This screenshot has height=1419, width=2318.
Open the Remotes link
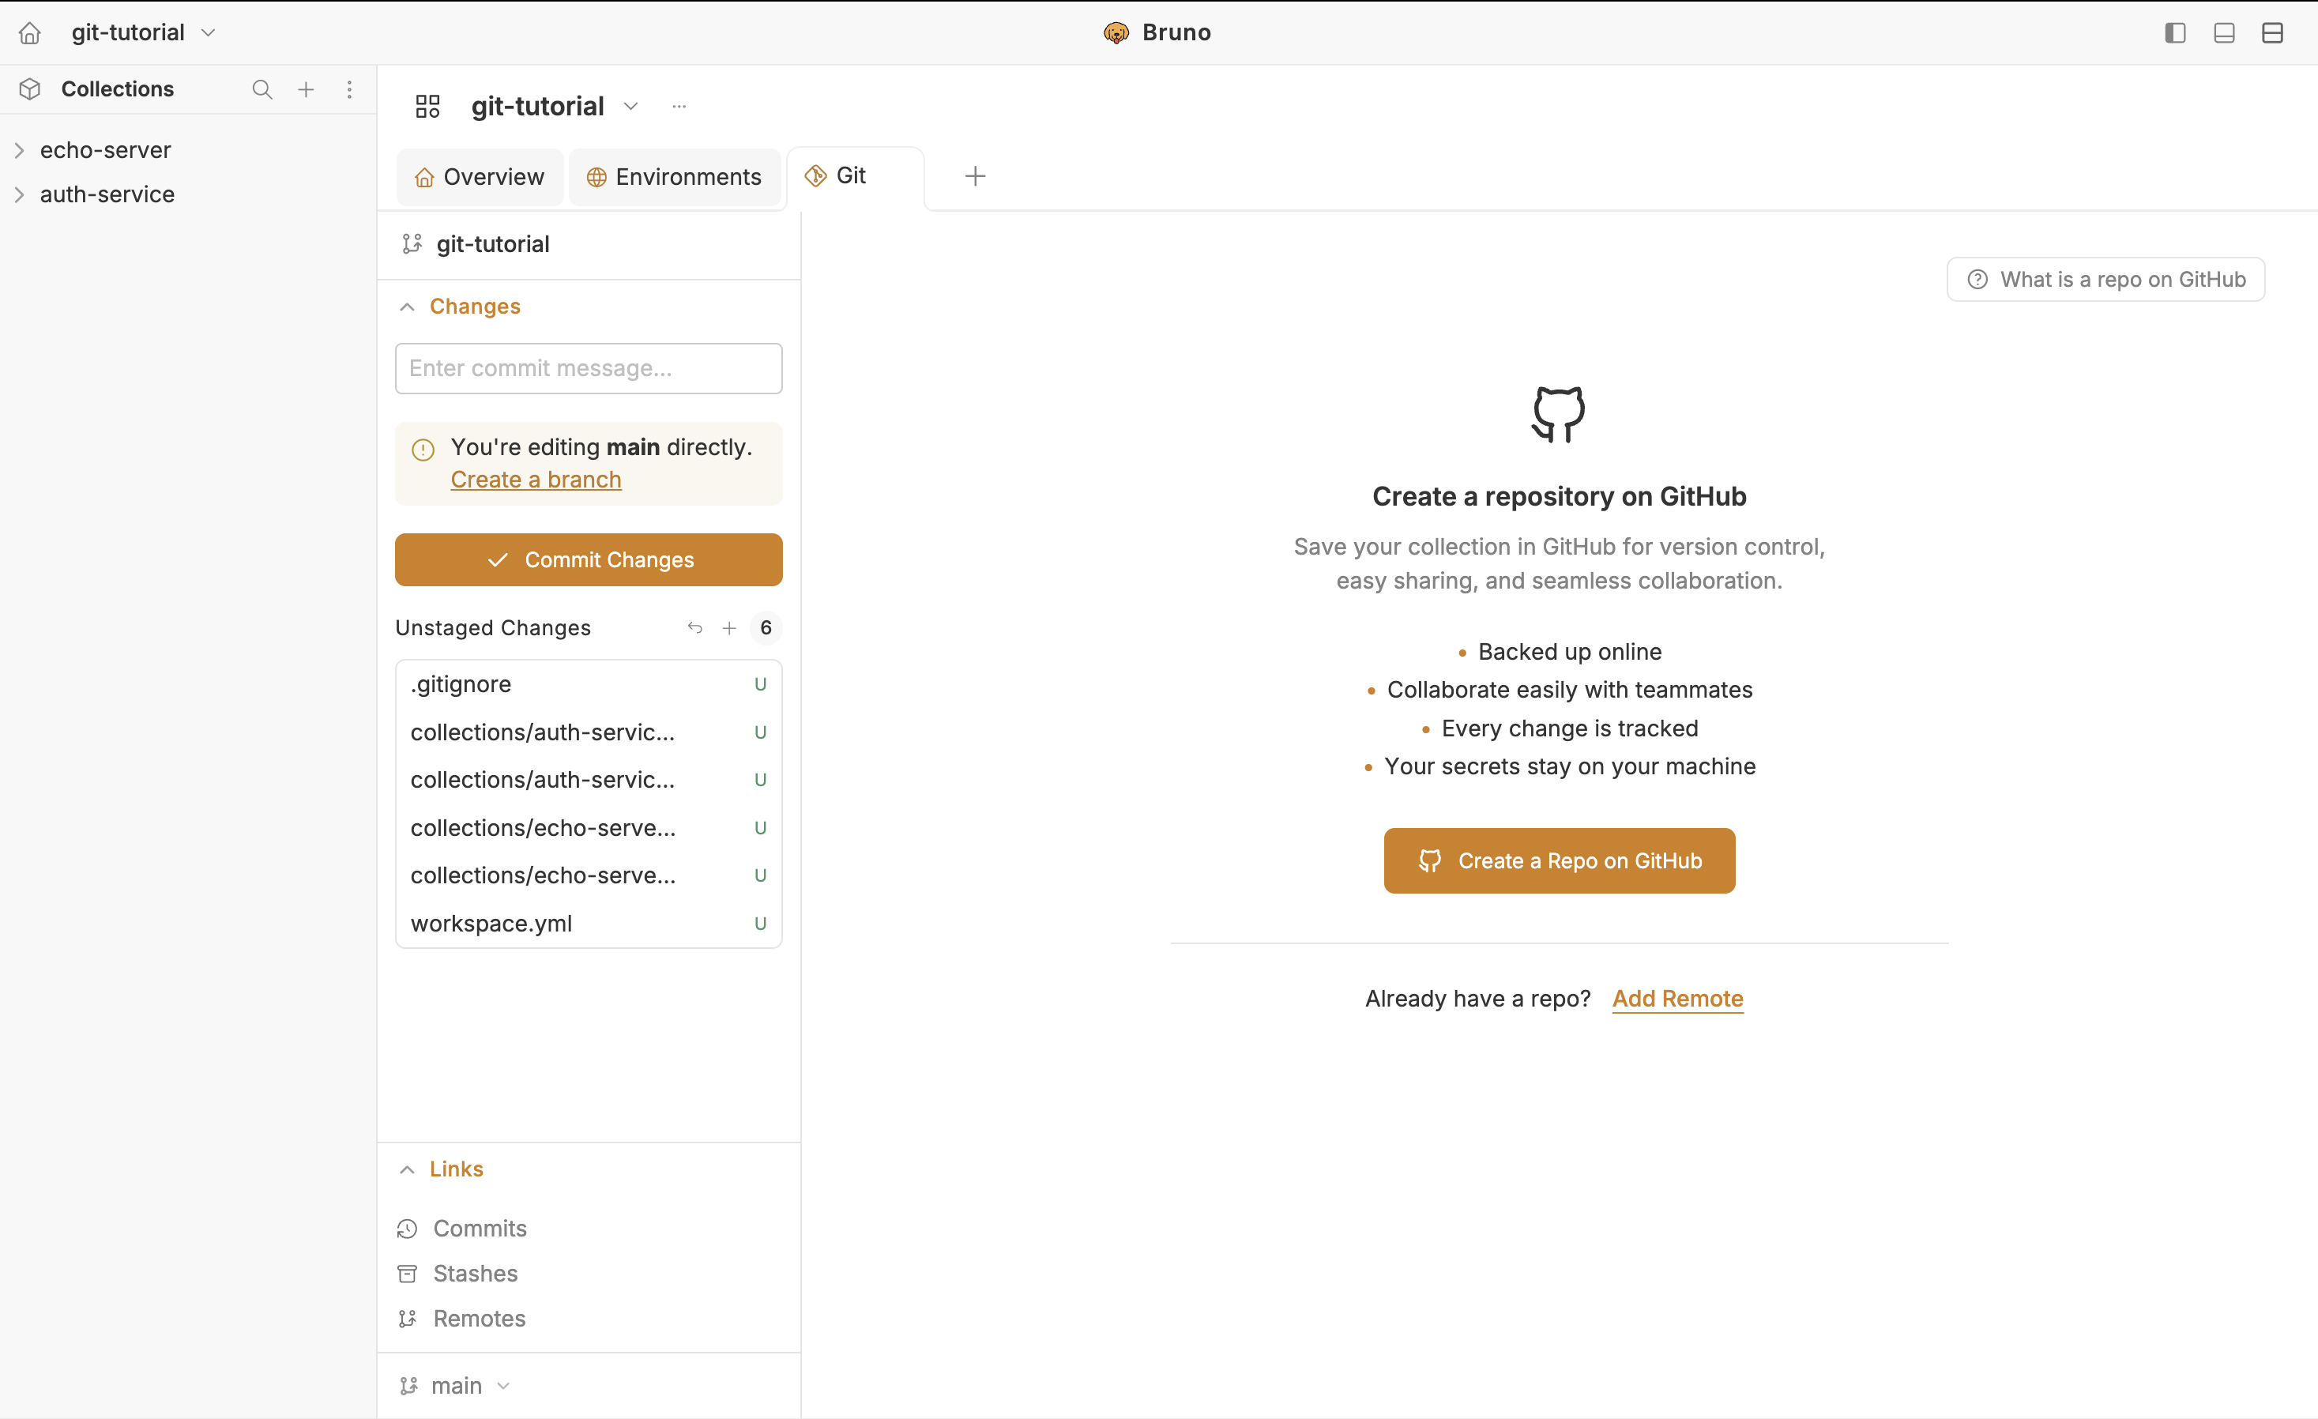(462, 1319)
